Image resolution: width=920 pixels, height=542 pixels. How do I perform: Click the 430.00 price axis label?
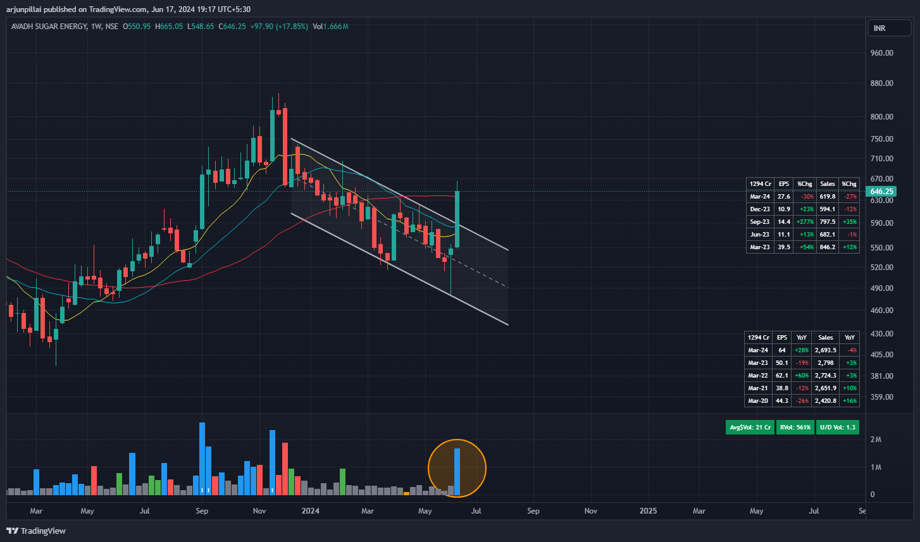881,334
